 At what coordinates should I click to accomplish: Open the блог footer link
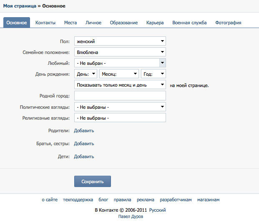[103, 200]
